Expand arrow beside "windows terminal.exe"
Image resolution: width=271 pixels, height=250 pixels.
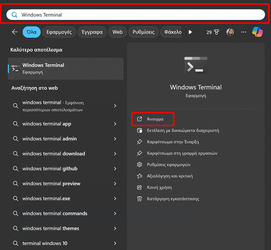115,198
